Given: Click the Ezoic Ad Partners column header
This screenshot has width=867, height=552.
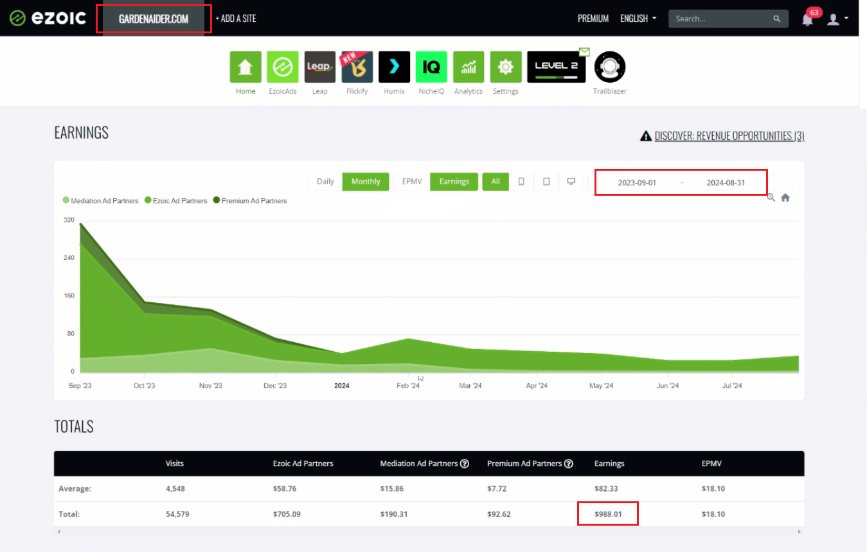Looking at the screenshot, I should click(x=303, y=463).
